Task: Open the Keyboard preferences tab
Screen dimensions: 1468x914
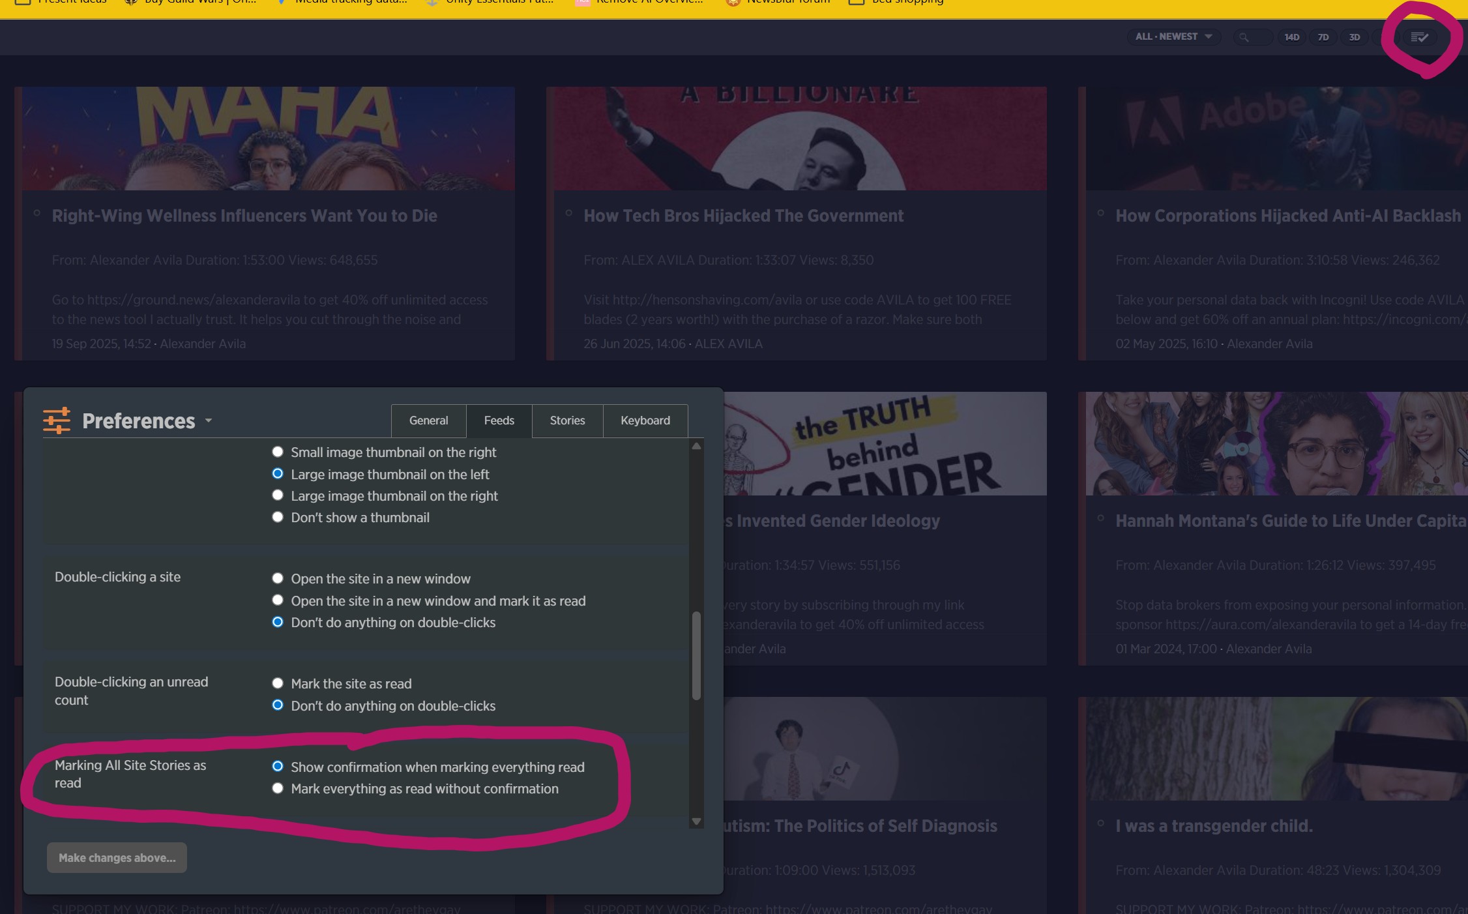Action: pos(645,420)
